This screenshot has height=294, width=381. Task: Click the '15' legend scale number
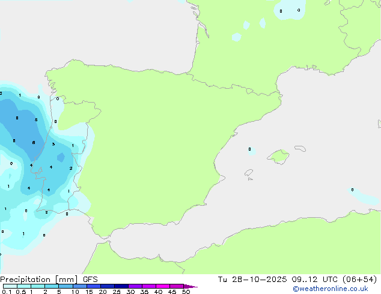pyautogui.click(x=89, y=292)
